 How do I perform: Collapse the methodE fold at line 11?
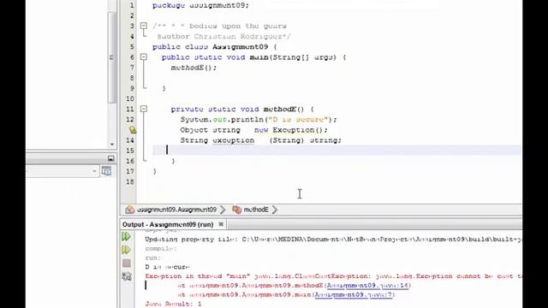coord(143,109)
